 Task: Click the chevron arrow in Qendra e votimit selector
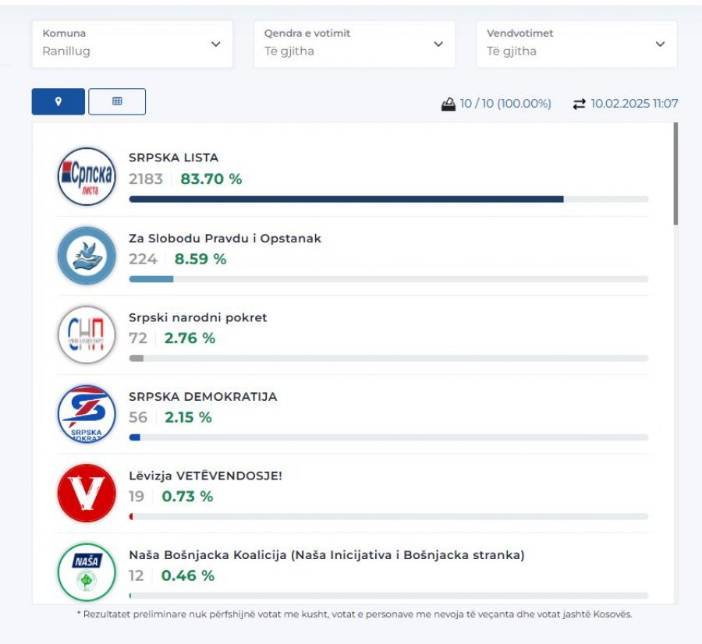pyautogui.click(x=438, y=44)
